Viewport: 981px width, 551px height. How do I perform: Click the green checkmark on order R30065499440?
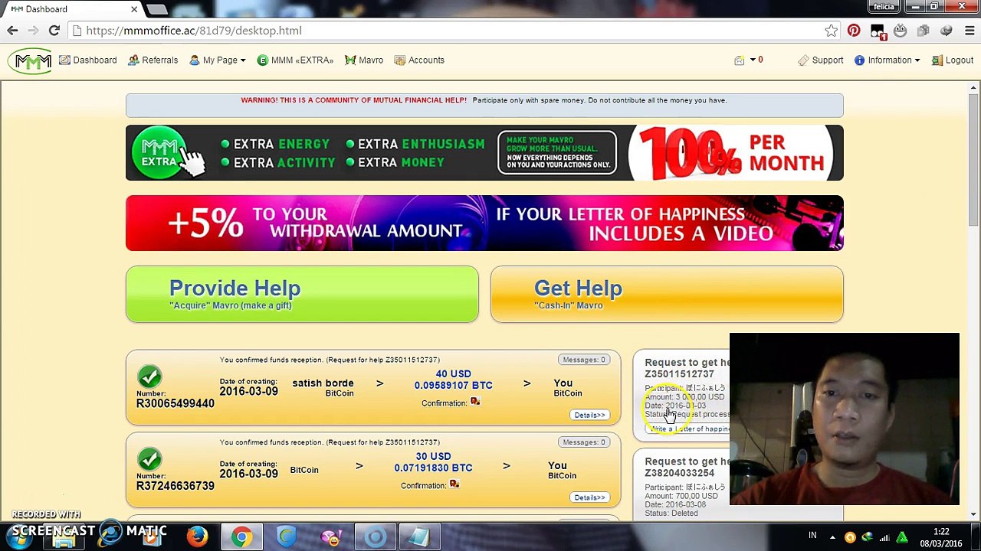(149, 377)
